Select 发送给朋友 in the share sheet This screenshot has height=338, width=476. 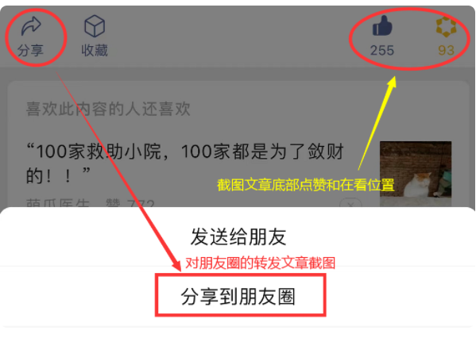point(238,236)
